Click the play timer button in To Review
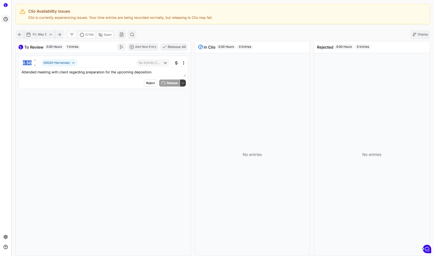This screenshot has width=434, height=256. tap(121, 47)
